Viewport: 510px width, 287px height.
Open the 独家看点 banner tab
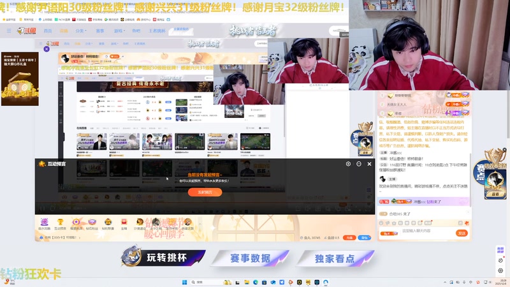[335, 258]
